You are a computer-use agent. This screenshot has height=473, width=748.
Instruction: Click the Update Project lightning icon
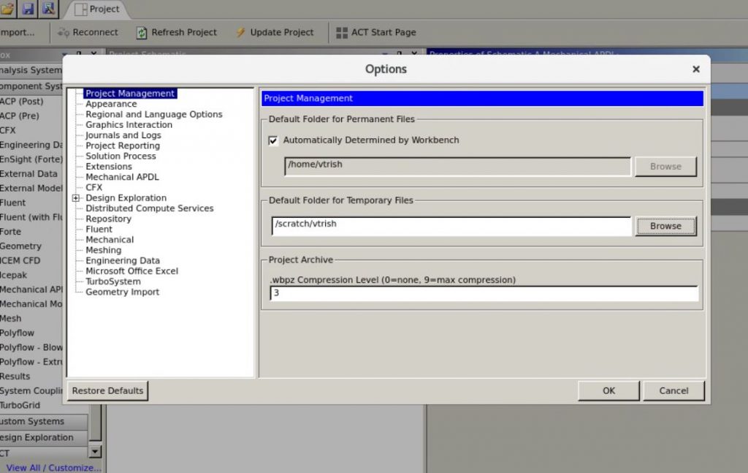pos(240,32)
